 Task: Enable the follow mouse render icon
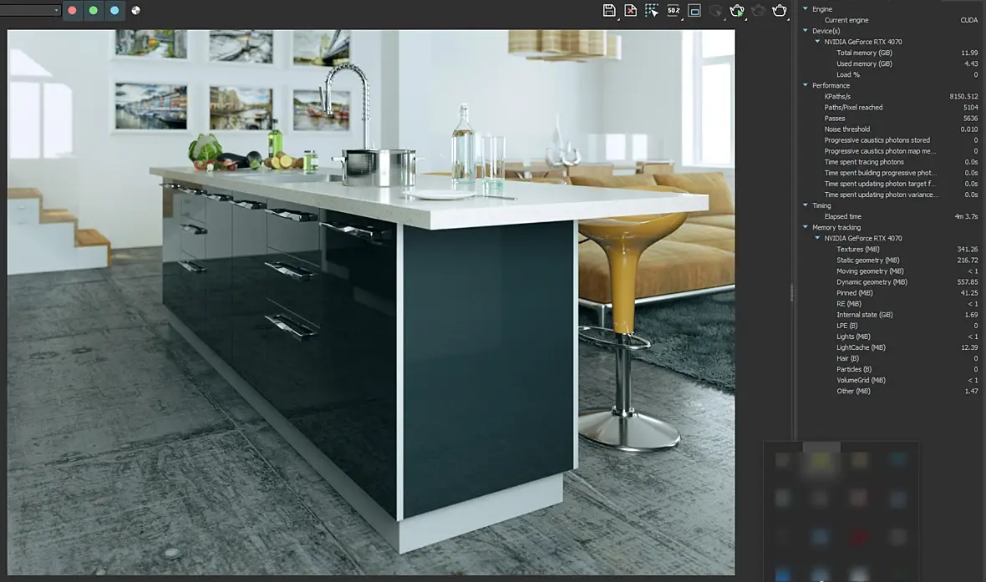(x=652, y=10)
